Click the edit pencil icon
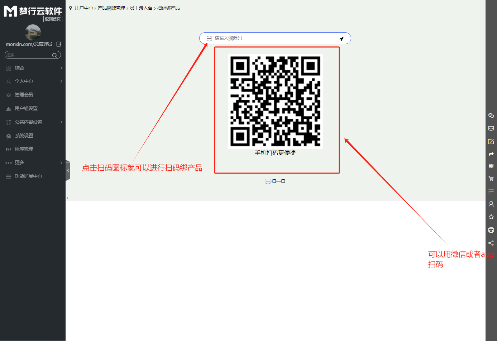This screenshot has width=497, height=341. pos(491,141)
